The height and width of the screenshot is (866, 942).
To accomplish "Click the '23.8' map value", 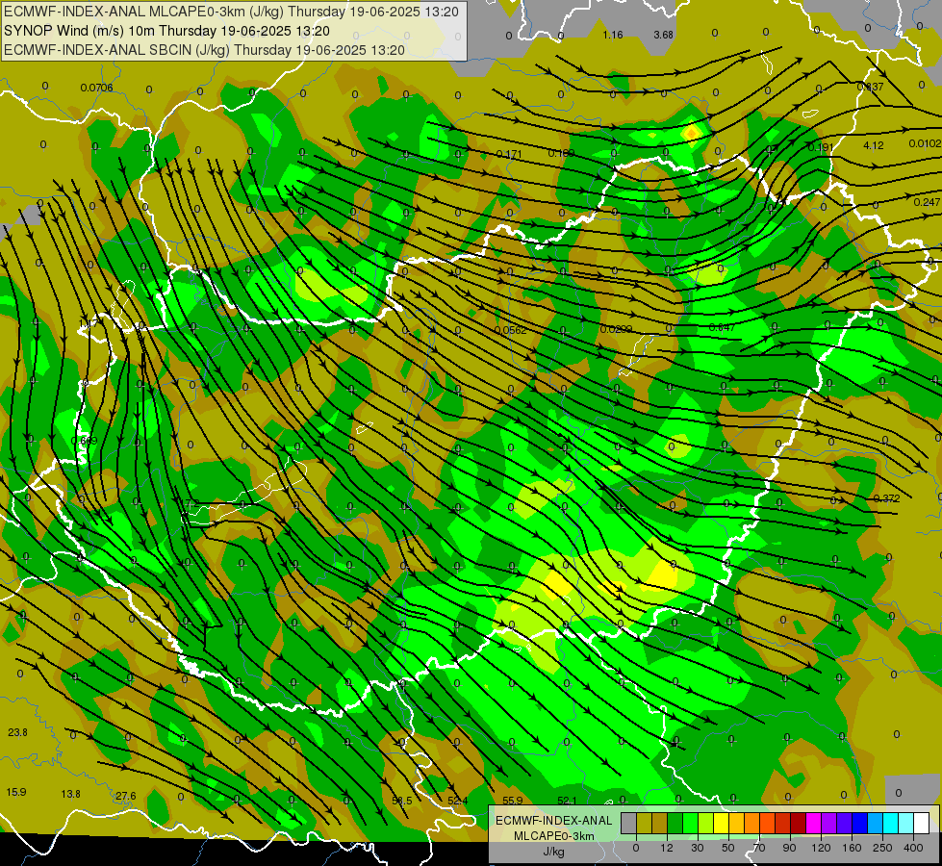I will pyautogui.click(x=17, y=732).
